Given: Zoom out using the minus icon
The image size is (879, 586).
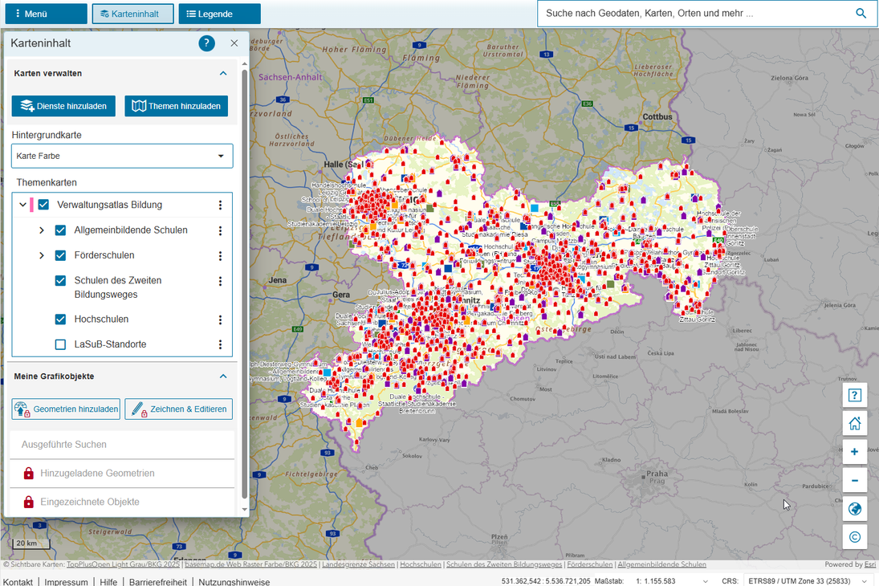Looking at the screenshot, I should point(854,480).
